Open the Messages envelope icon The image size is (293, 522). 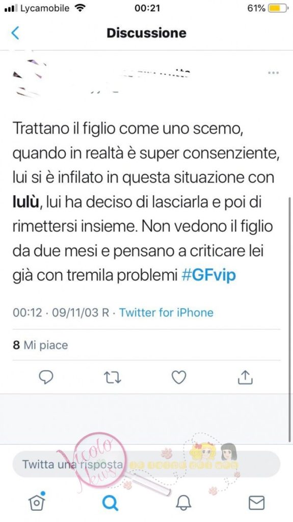coord(257,502)
